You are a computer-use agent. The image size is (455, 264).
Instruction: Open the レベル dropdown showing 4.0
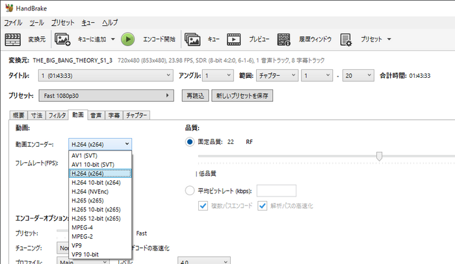pyautogui.click(x=204, y=260)
